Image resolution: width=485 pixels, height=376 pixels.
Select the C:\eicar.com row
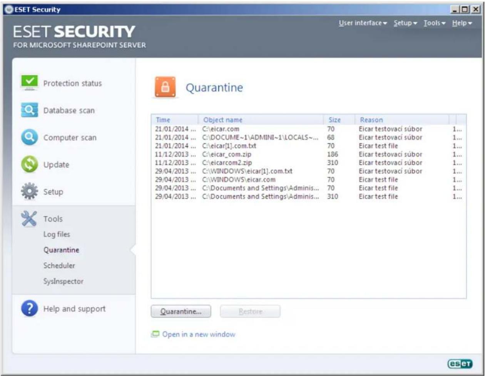[308, 129]
